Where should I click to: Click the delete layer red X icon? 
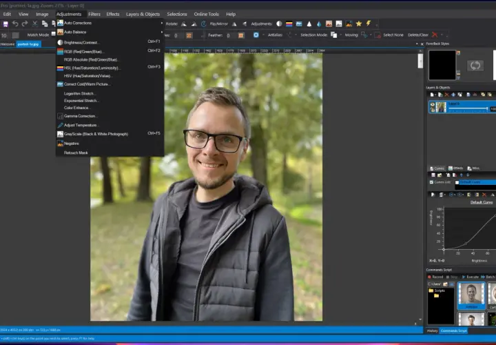[446, 95]
